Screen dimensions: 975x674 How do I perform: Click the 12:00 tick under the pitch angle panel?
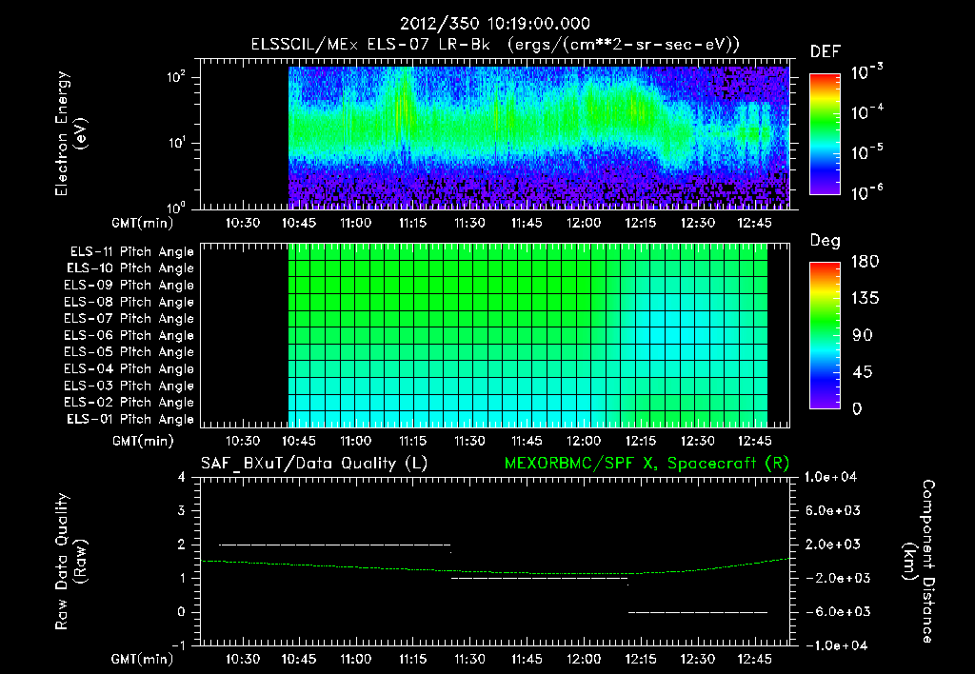584,441
